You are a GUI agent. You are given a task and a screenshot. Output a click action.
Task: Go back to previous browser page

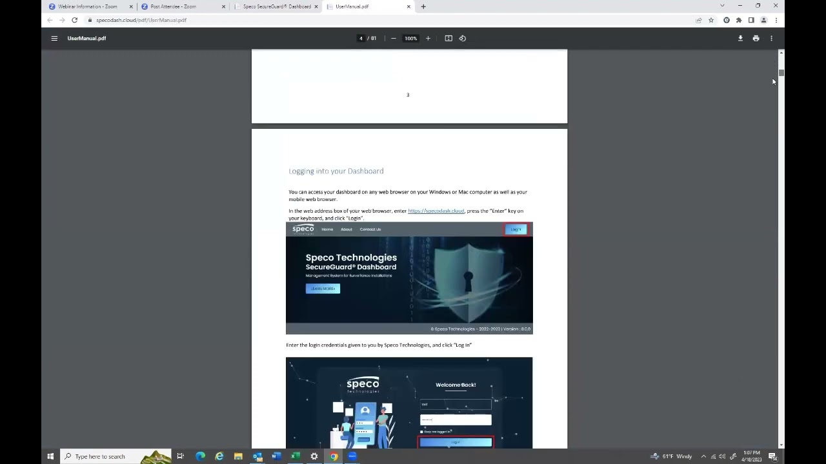50,20
